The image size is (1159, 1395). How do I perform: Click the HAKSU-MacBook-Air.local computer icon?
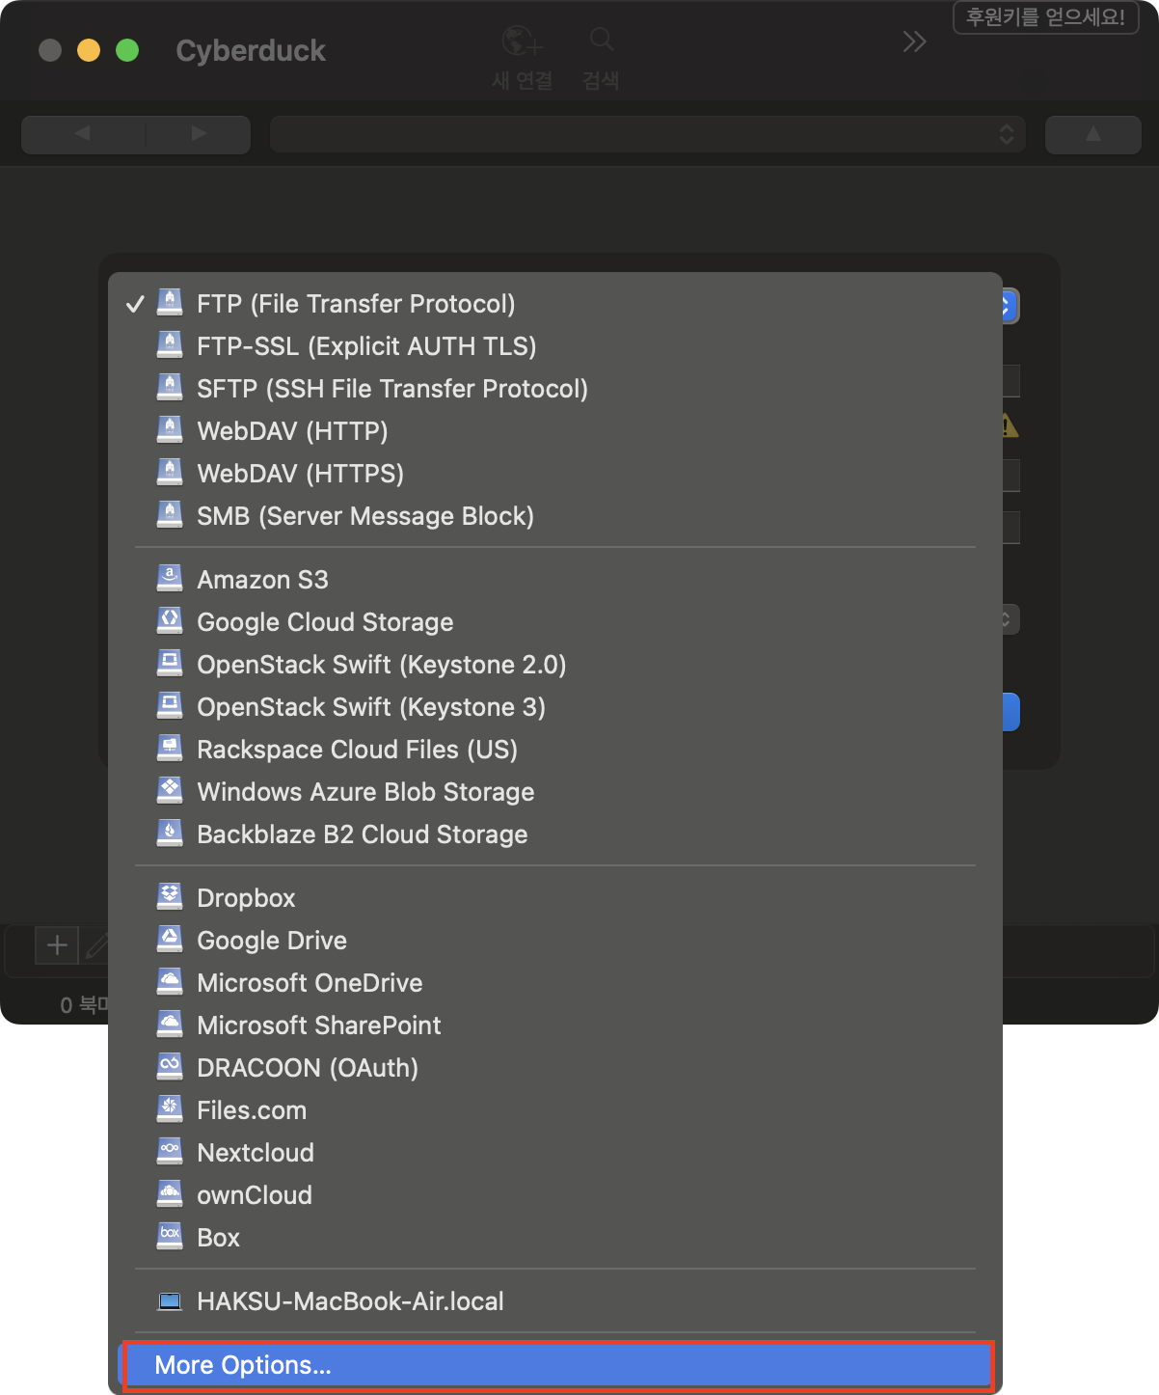point(170,1301)
